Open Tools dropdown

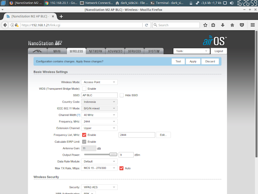(x=191, y=51)
